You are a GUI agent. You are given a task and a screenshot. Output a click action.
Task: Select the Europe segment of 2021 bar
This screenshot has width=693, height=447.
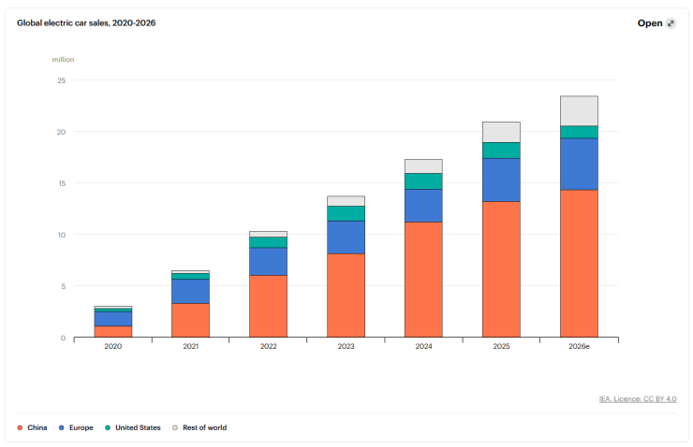[x=190, y=291]
